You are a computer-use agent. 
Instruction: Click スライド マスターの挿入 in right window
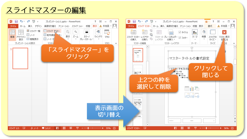click(134, 35)
